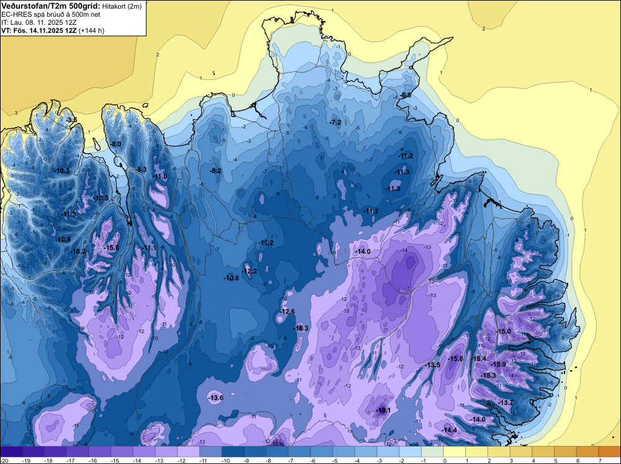Screen dimensions: 621x464
Task: Click the legend swatch between 6 and 7
Action: 587,452
